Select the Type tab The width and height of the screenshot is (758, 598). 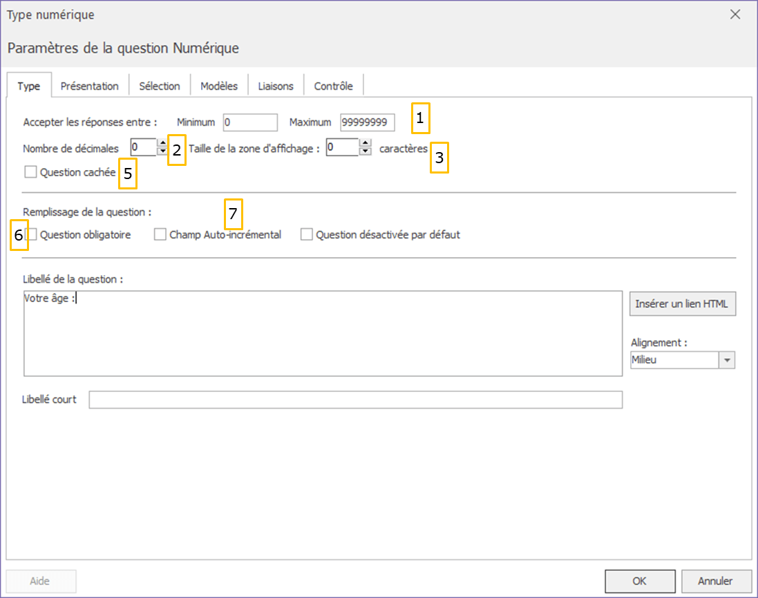pos(29,86)
